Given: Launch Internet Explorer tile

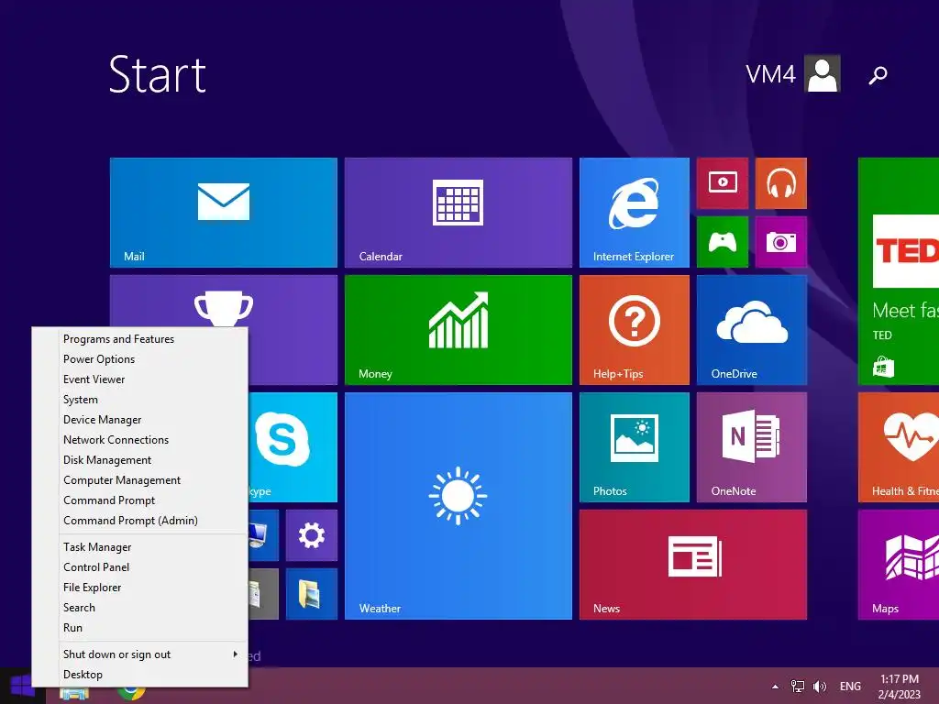Looking at the screenshot, I should pyautogui.click(x=635, y=213).
